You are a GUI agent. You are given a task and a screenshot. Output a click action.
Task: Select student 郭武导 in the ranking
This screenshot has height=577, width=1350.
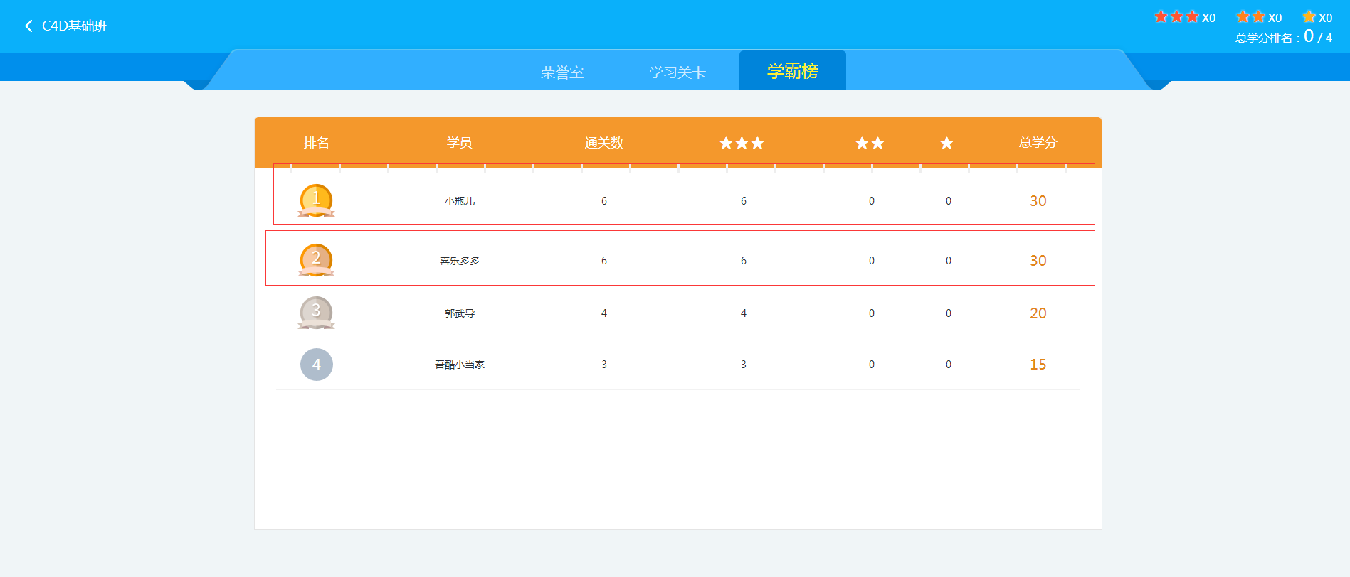click(460, 313)
